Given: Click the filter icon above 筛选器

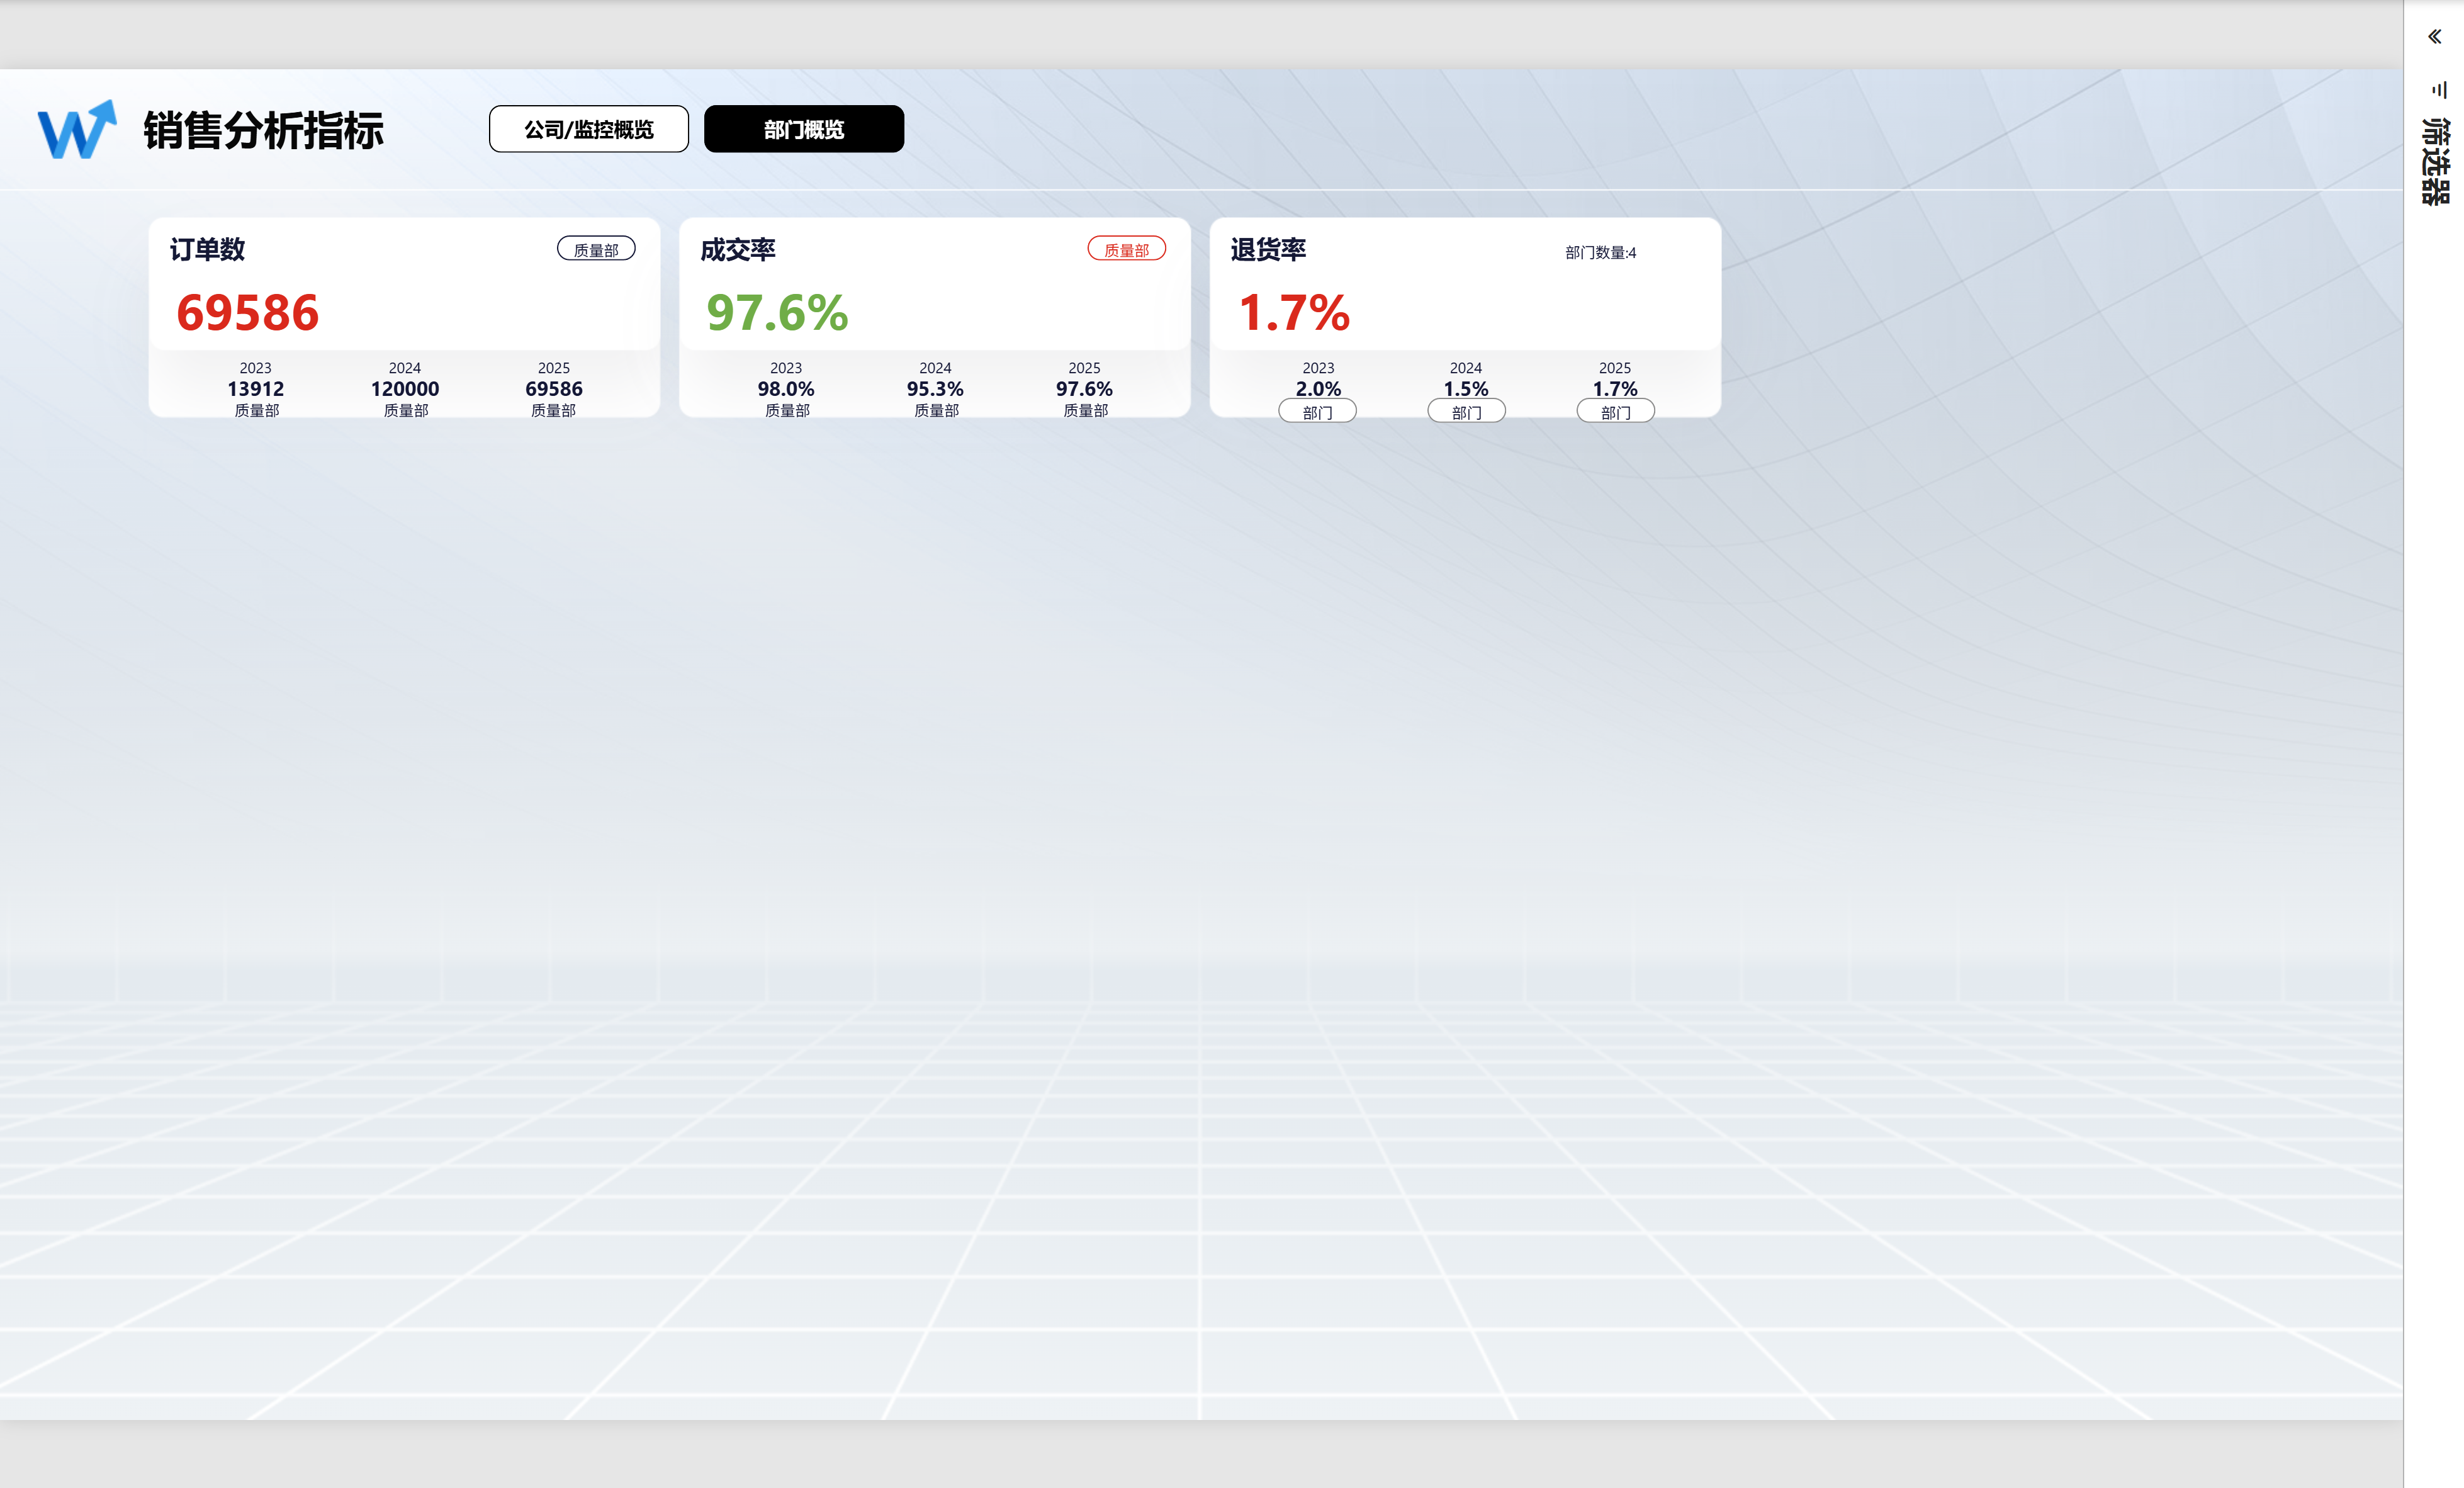Looking at the screenshot, I should [x=2439, y=90].
